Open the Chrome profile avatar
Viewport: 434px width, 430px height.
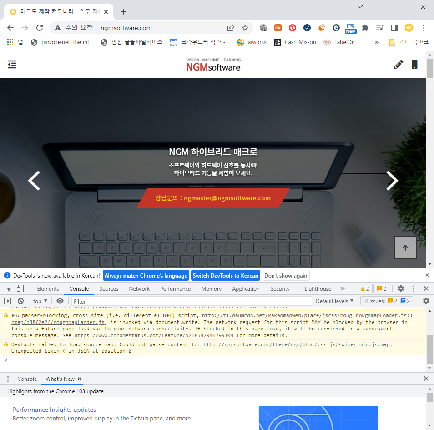pyautogui.click(x=409, y=28)
